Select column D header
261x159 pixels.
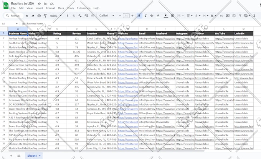coord(76,29)
